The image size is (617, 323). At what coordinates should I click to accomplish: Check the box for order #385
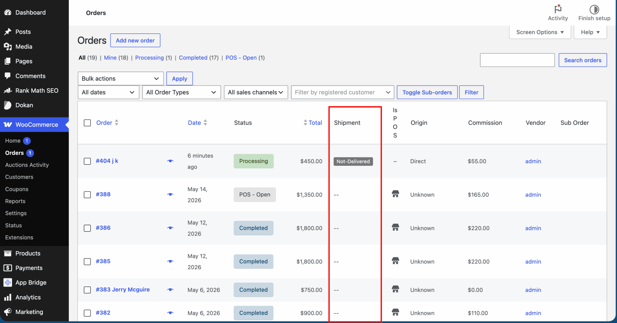pyautogui.click(x=87, y=262)
